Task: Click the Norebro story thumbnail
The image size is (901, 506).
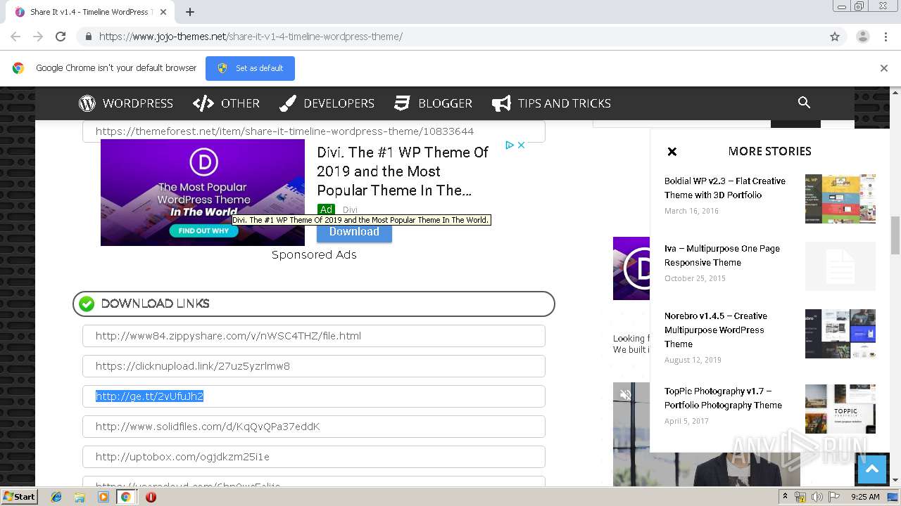Action: point(840,334)
